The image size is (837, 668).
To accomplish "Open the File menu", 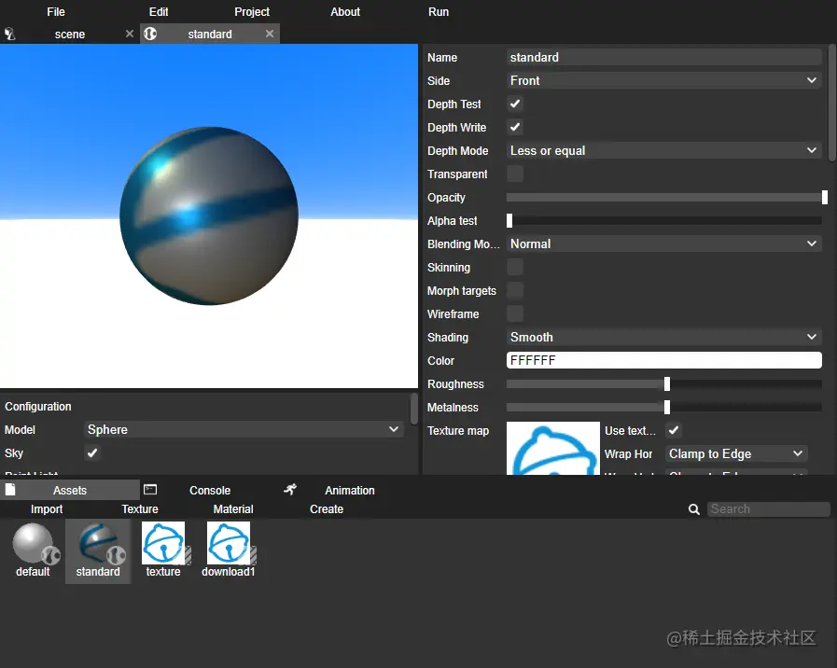I will (x=55, y=12).
